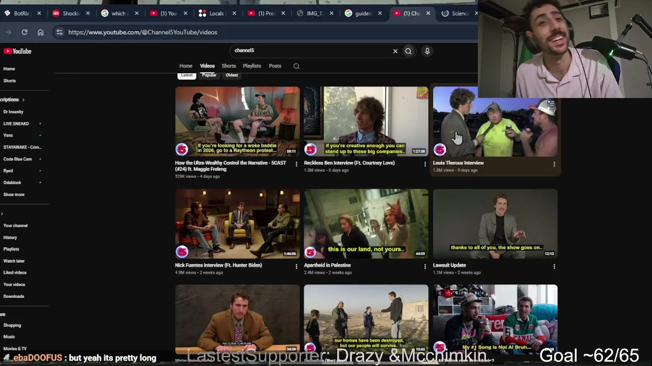The height and width of the screenshot is (366, 652).
Task: Switch to the IMG_1 browser tab
Action: click(x=314, y=13)
